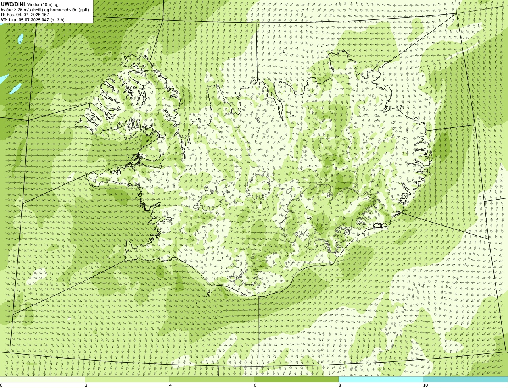Click the 'VT: Lau. 05.07.2025 04Z (+13 h)' line
Image resolution: width=508 pixels, height=388 pixels.
33,19
